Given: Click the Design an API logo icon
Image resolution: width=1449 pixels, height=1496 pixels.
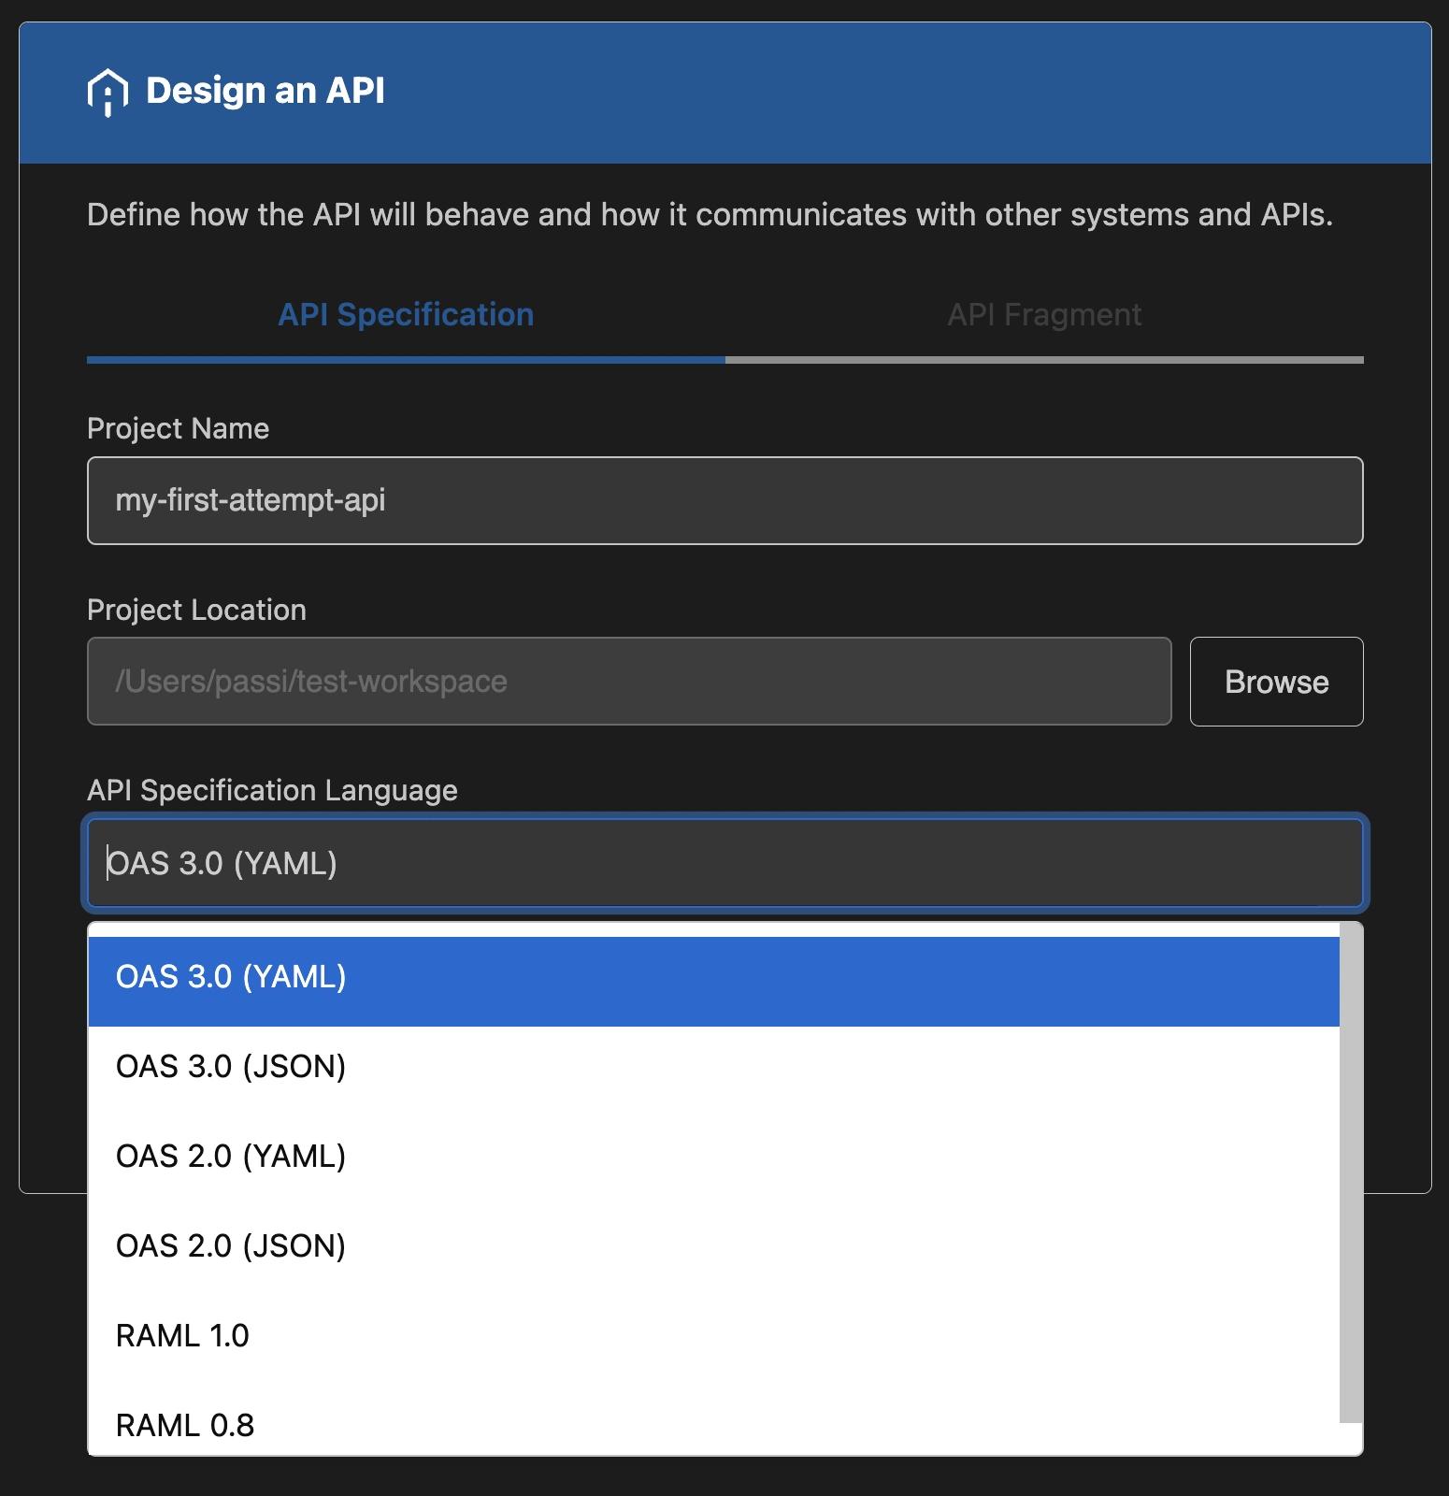Looking at the screenshot, I should [108, 93].
